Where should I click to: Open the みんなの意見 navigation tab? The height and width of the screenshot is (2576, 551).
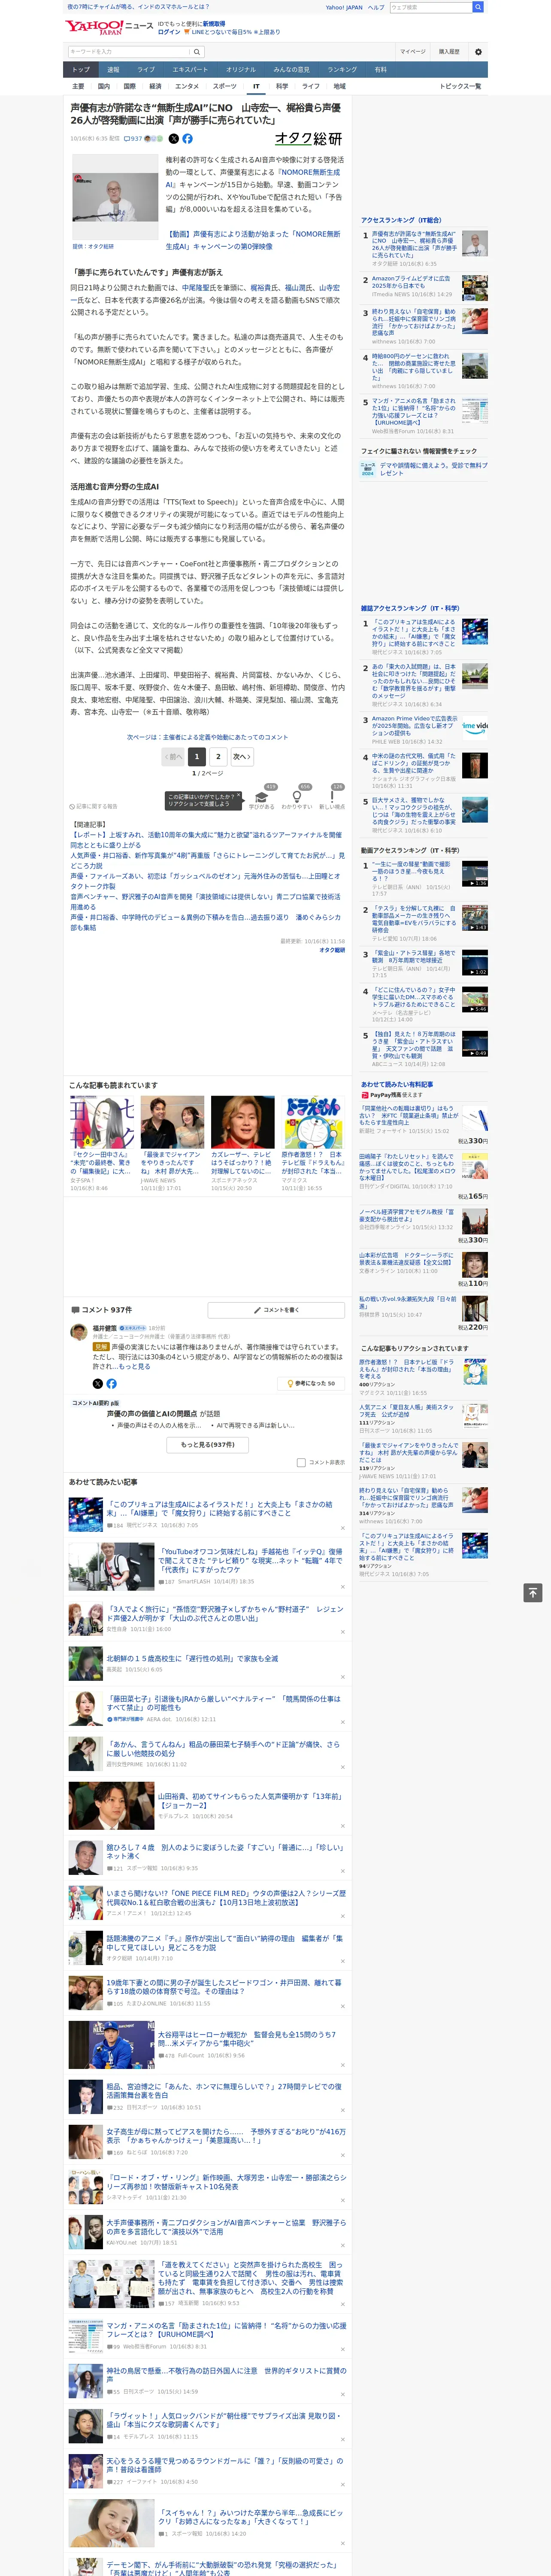tap(292, 69)
